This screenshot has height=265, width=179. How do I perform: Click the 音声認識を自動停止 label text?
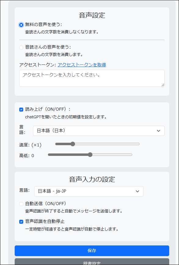pyautogui.click(x=45, y=221)
